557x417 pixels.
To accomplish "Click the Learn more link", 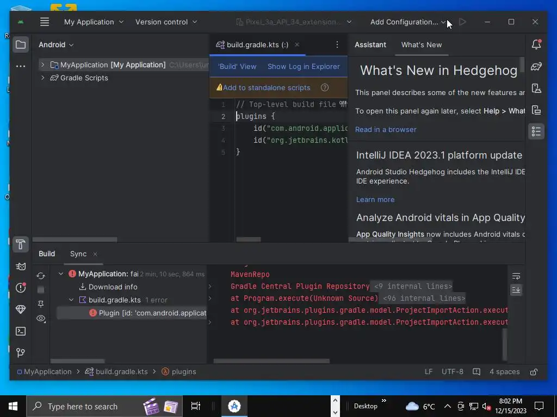I will click(x=375, y=200).
